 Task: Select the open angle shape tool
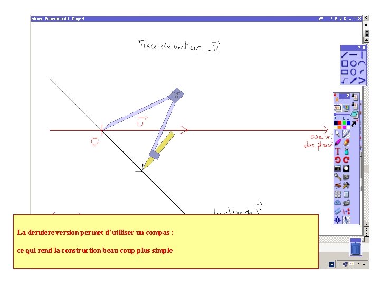click(x=362, y=80)
